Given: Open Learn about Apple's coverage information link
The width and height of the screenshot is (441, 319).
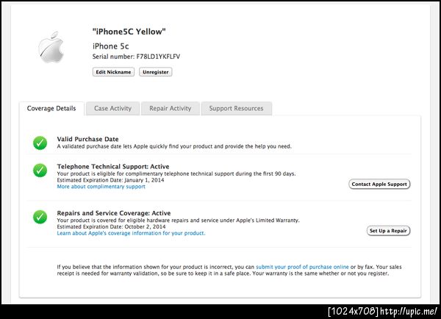Looking at the screenshot, I should coord(131,233).
